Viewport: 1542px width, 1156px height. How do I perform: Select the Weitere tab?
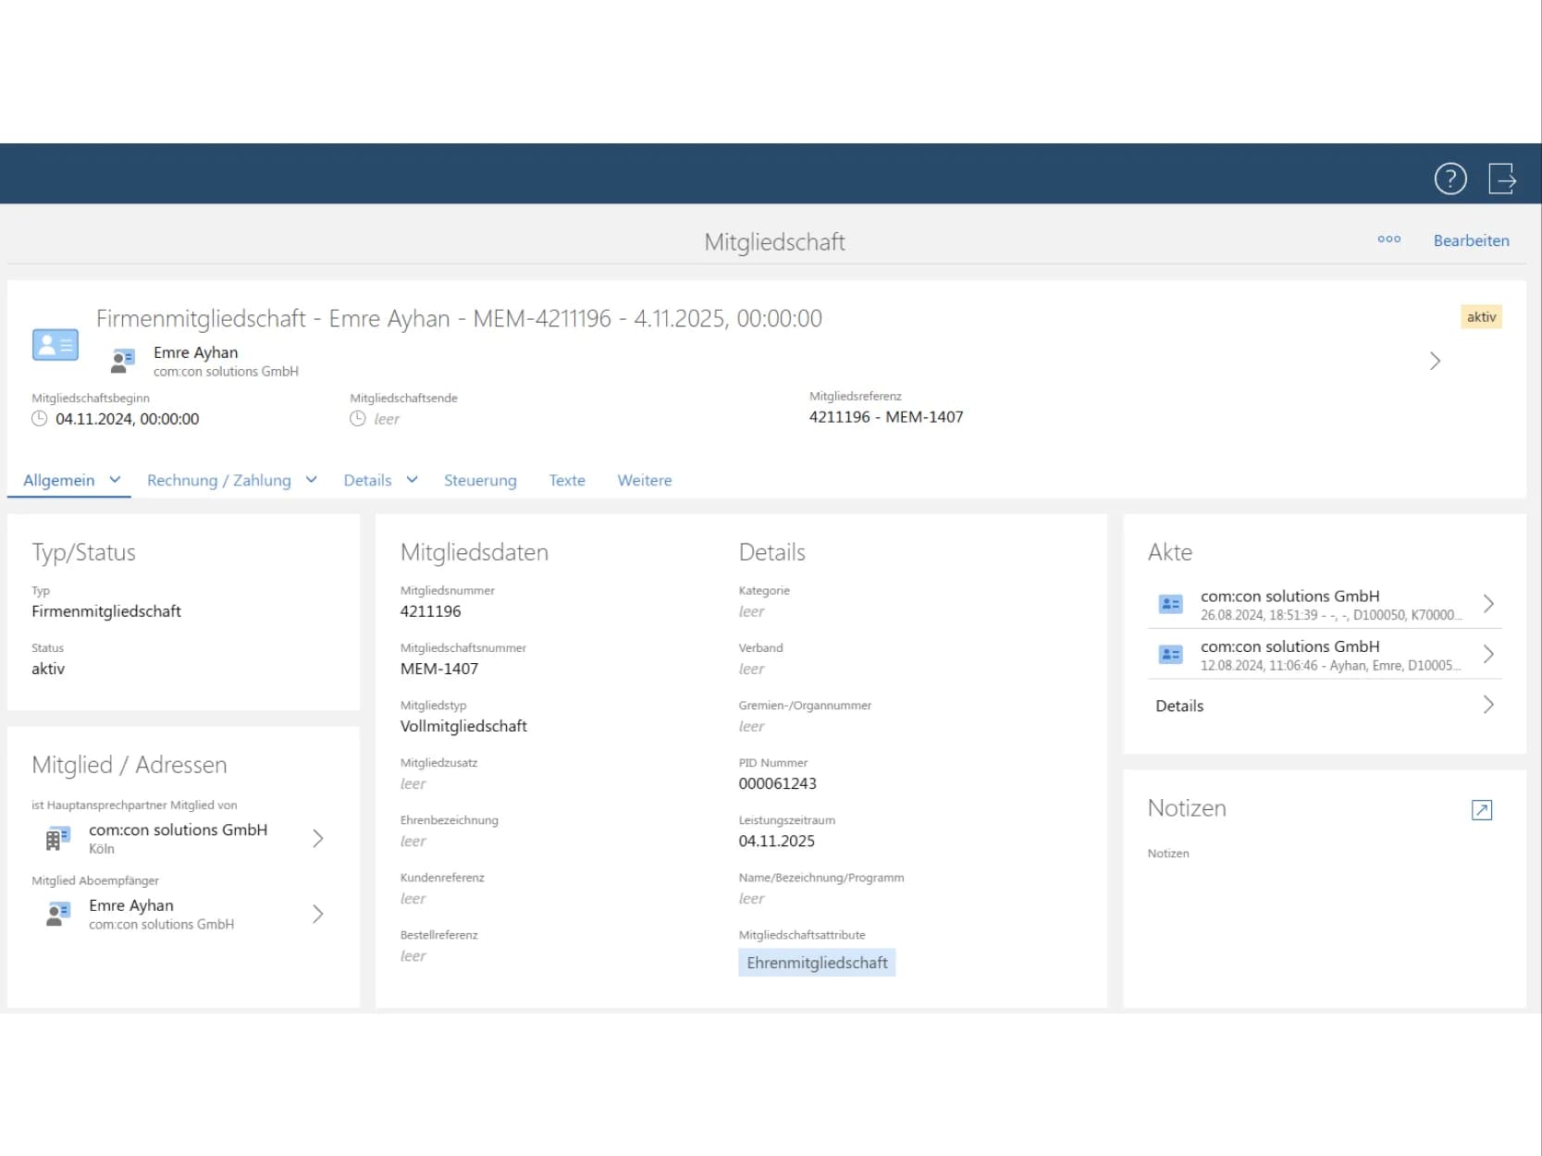pos(644,481)
